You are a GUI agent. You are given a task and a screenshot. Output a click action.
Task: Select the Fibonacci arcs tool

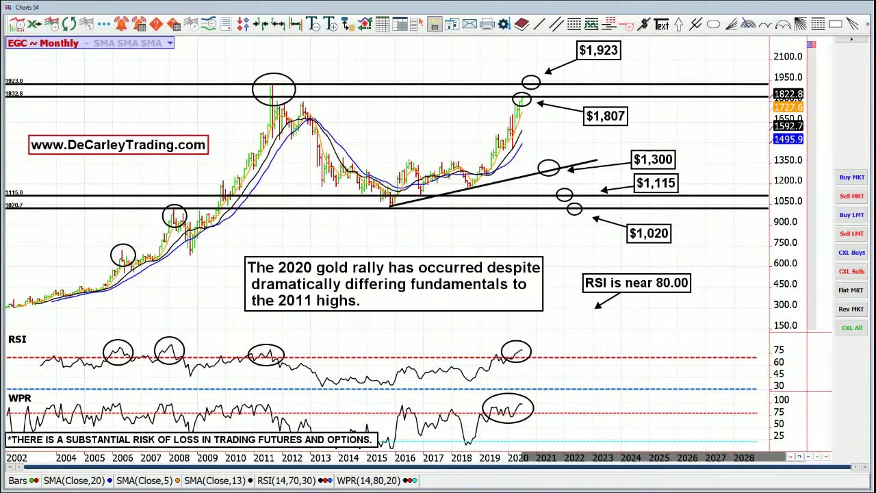click(747, 25)
